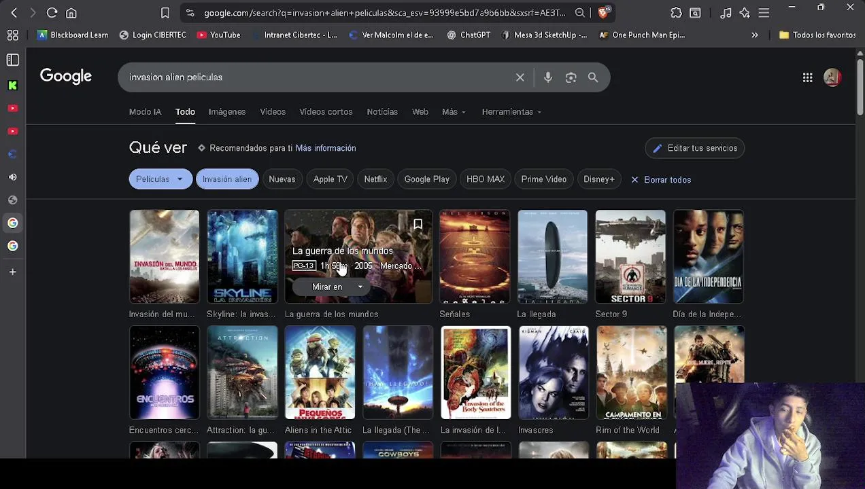Open Brave Shields lion icon
The height and width of the screenshot is (489, 865).
tap(604, 12)
